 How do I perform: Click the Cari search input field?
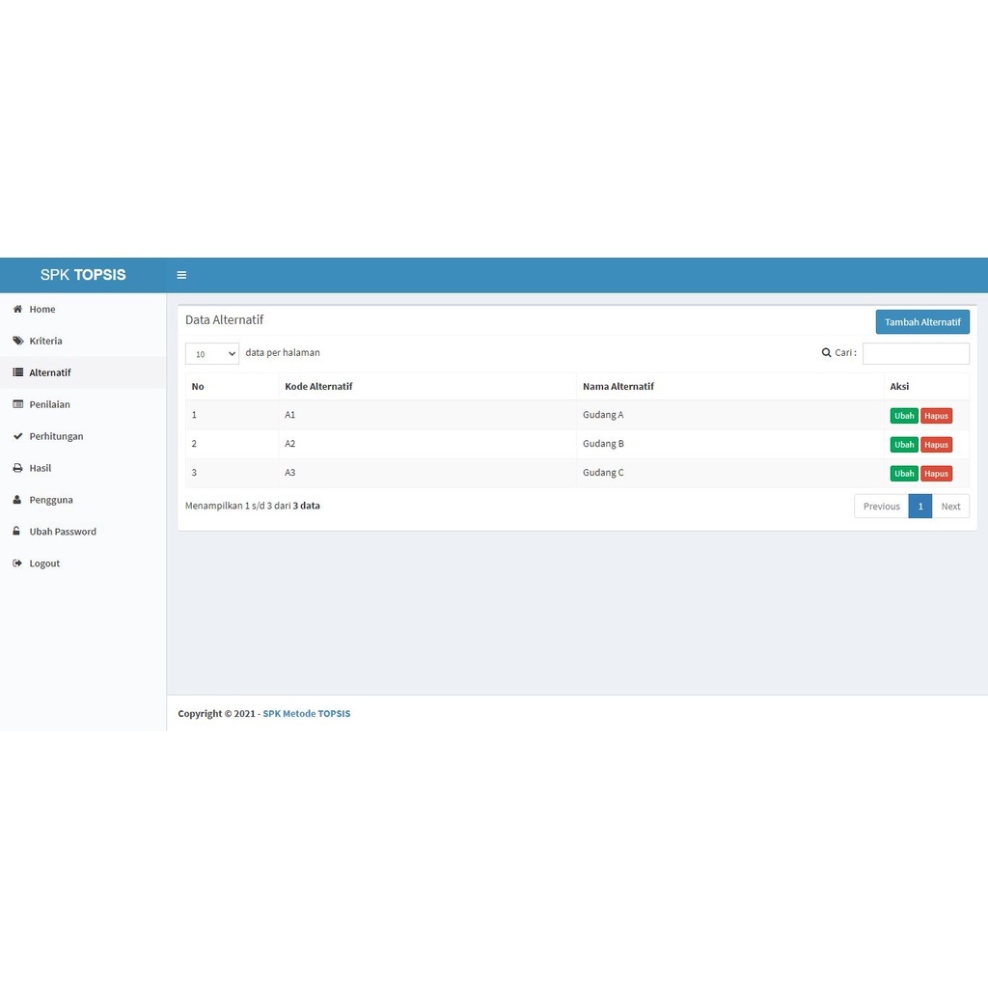coord(916,354)
